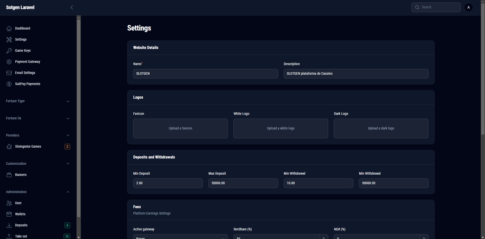Image resolution: width=485 pixels, height=239 pixels.
Task: Click the Dashboard home icon
Action: [9, 29]
